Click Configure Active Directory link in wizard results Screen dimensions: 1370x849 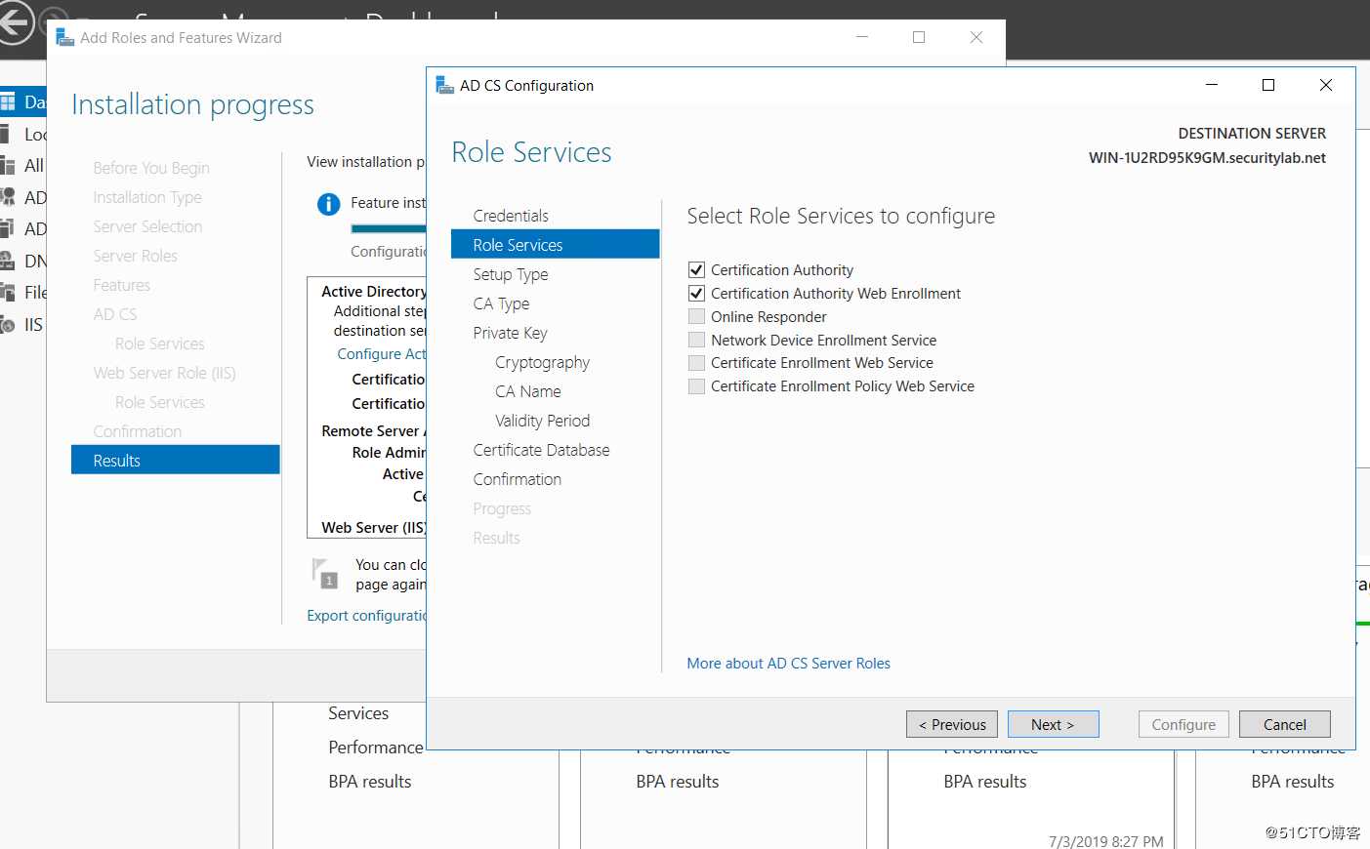[x=382, y=354]
